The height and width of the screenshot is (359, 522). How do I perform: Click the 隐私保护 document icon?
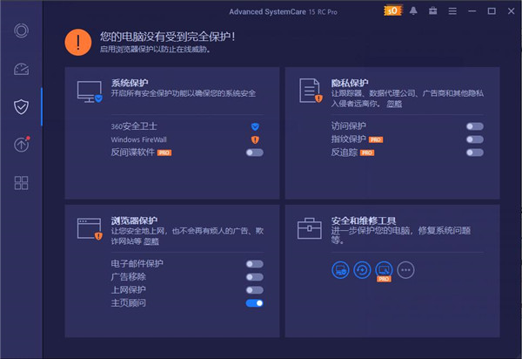click(x=311, y=91)
